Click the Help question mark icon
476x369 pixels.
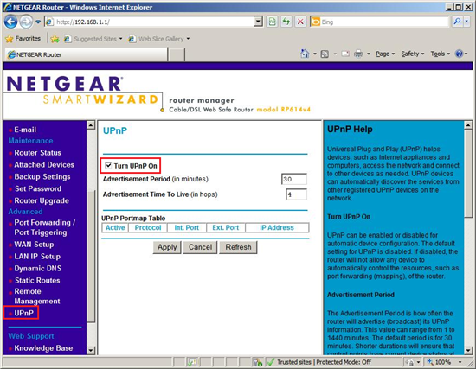(459, 54)
